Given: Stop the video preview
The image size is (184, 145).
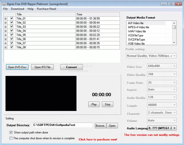Looking at the screenshot, I should click(x=108, y=104).
